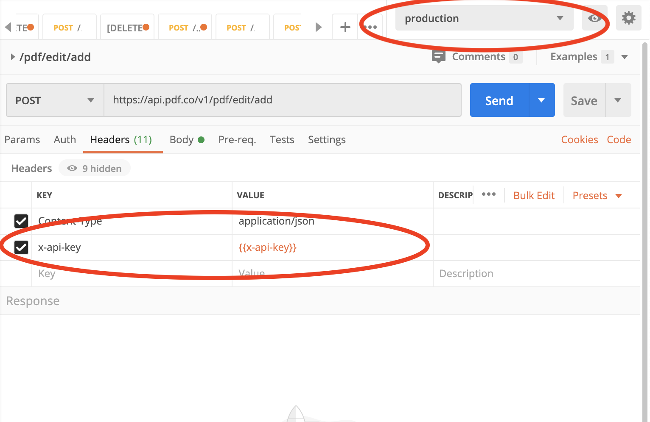Open the Save button dropdown arrow
Screen dimensions: 650x422
tap(618, 100)
